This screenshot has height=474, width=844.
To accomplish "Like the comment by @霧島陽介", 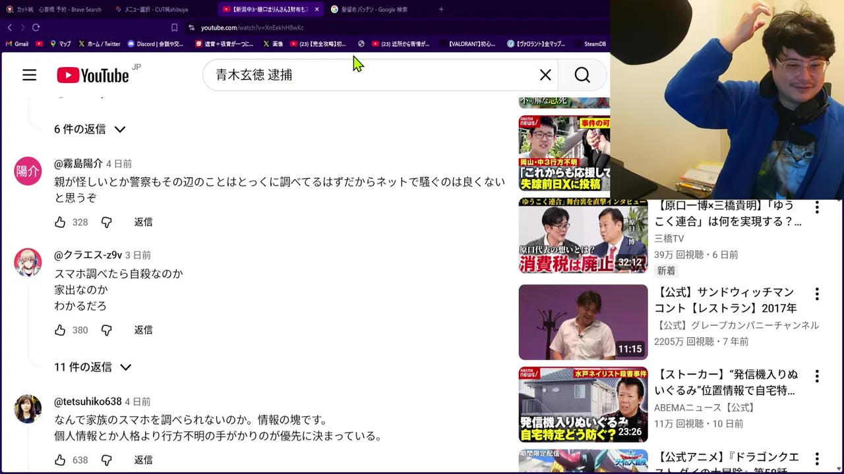I will tap(60, 223).
